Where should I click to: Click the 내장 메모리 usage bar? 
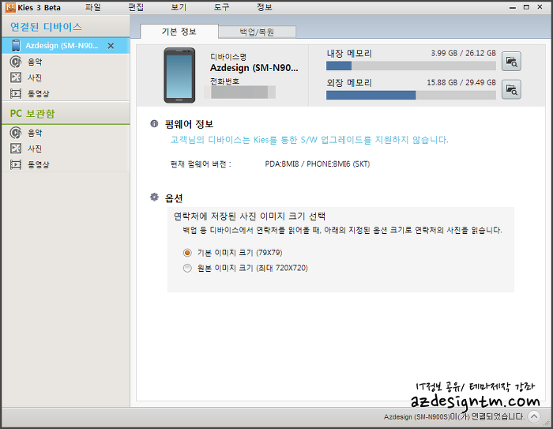click(x=411, y=66)
